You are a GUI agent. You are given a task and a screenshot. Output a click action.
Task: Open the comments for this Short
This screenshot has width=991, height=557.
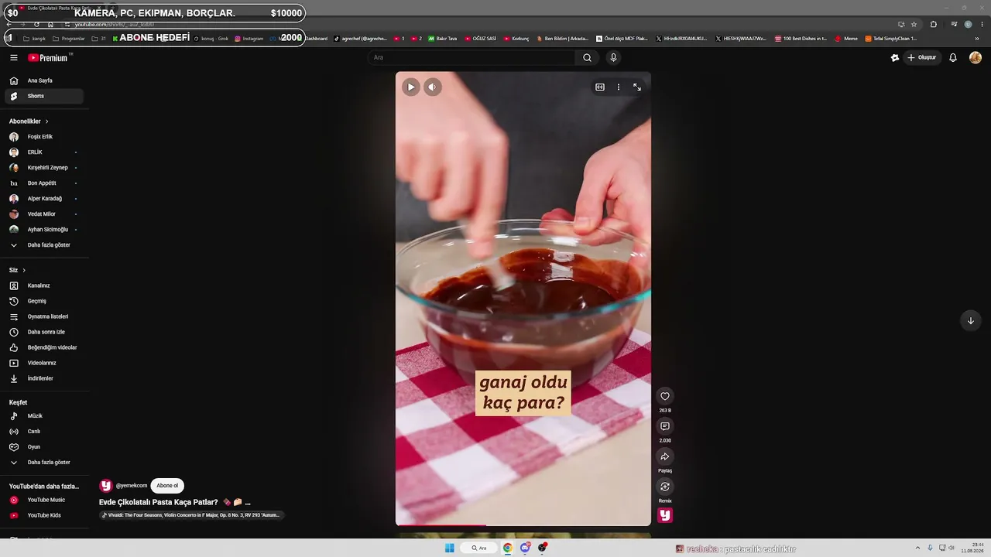point(665,426)
